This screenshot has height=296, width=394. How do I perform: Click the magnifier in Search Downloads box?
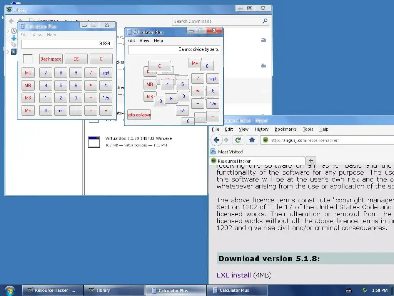265,21
